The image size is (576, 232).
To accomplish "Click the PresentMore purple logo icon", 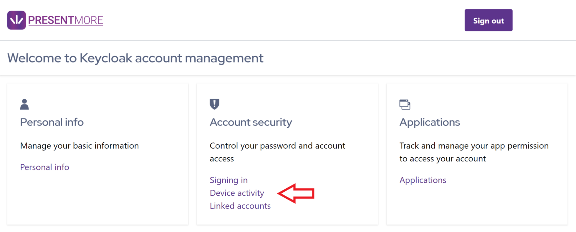I will pos(16,20).
